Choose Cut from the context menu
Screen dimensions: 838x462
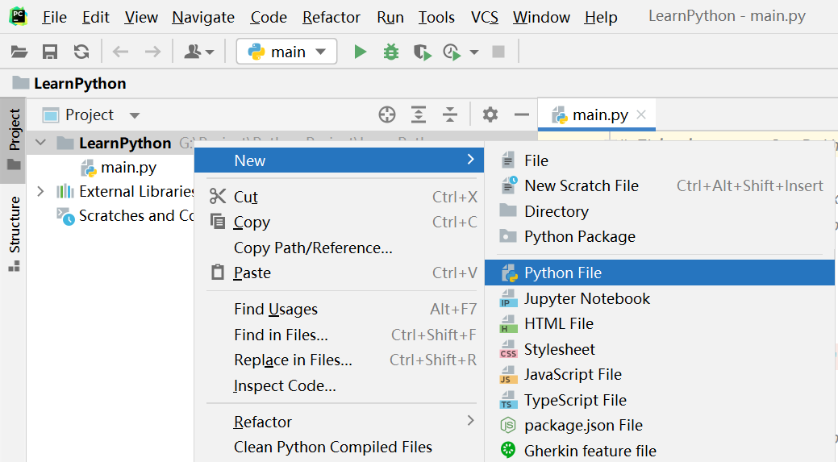(339, 197)
